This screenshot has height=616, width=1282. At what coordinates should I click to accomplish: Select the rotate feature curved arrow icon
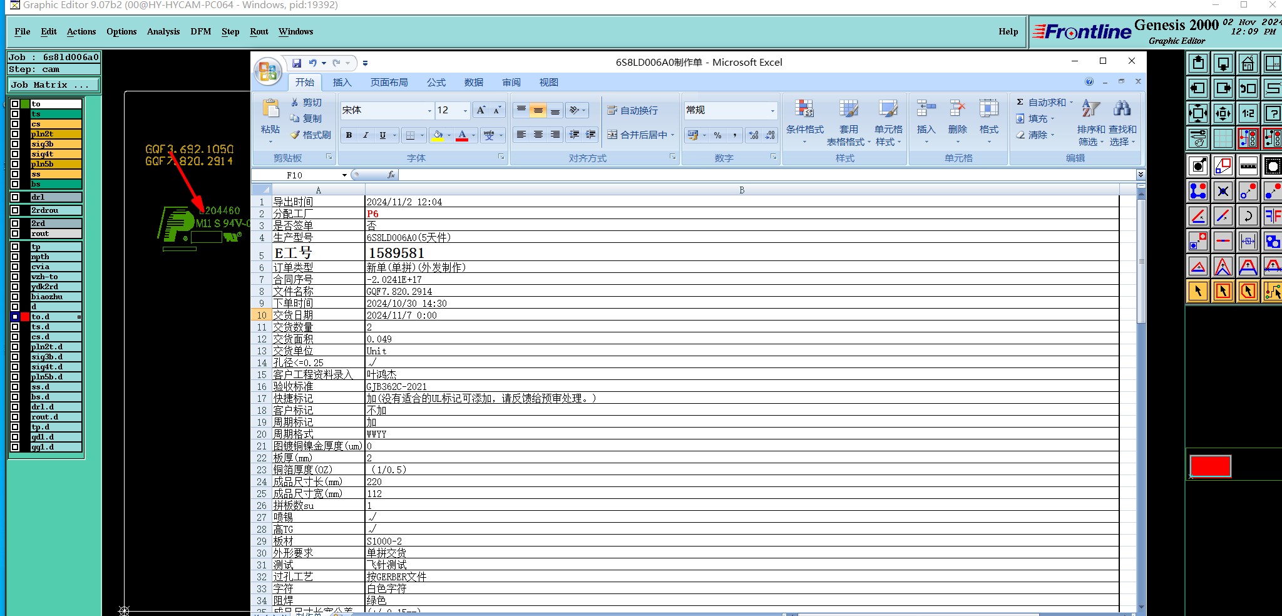(x=1248, y=217)
